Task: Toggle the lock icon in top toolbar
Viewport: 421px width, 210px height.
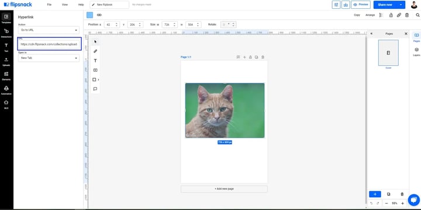Action: (391, 15)
